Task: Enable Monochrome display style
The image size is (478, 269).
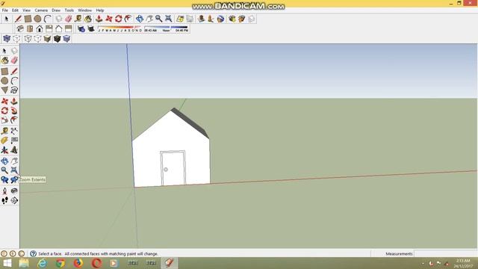Action: click(66, 39)
